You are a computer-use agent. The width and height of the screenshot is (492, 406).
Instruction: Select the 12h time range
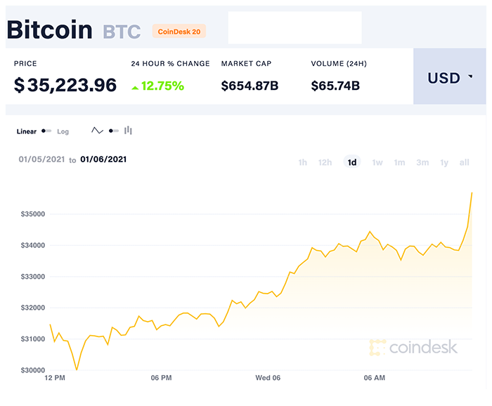click(x=325, y=162)
